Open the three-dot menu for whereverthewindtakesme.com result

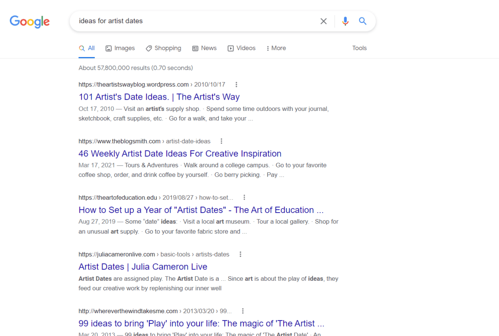click(242, 311)
